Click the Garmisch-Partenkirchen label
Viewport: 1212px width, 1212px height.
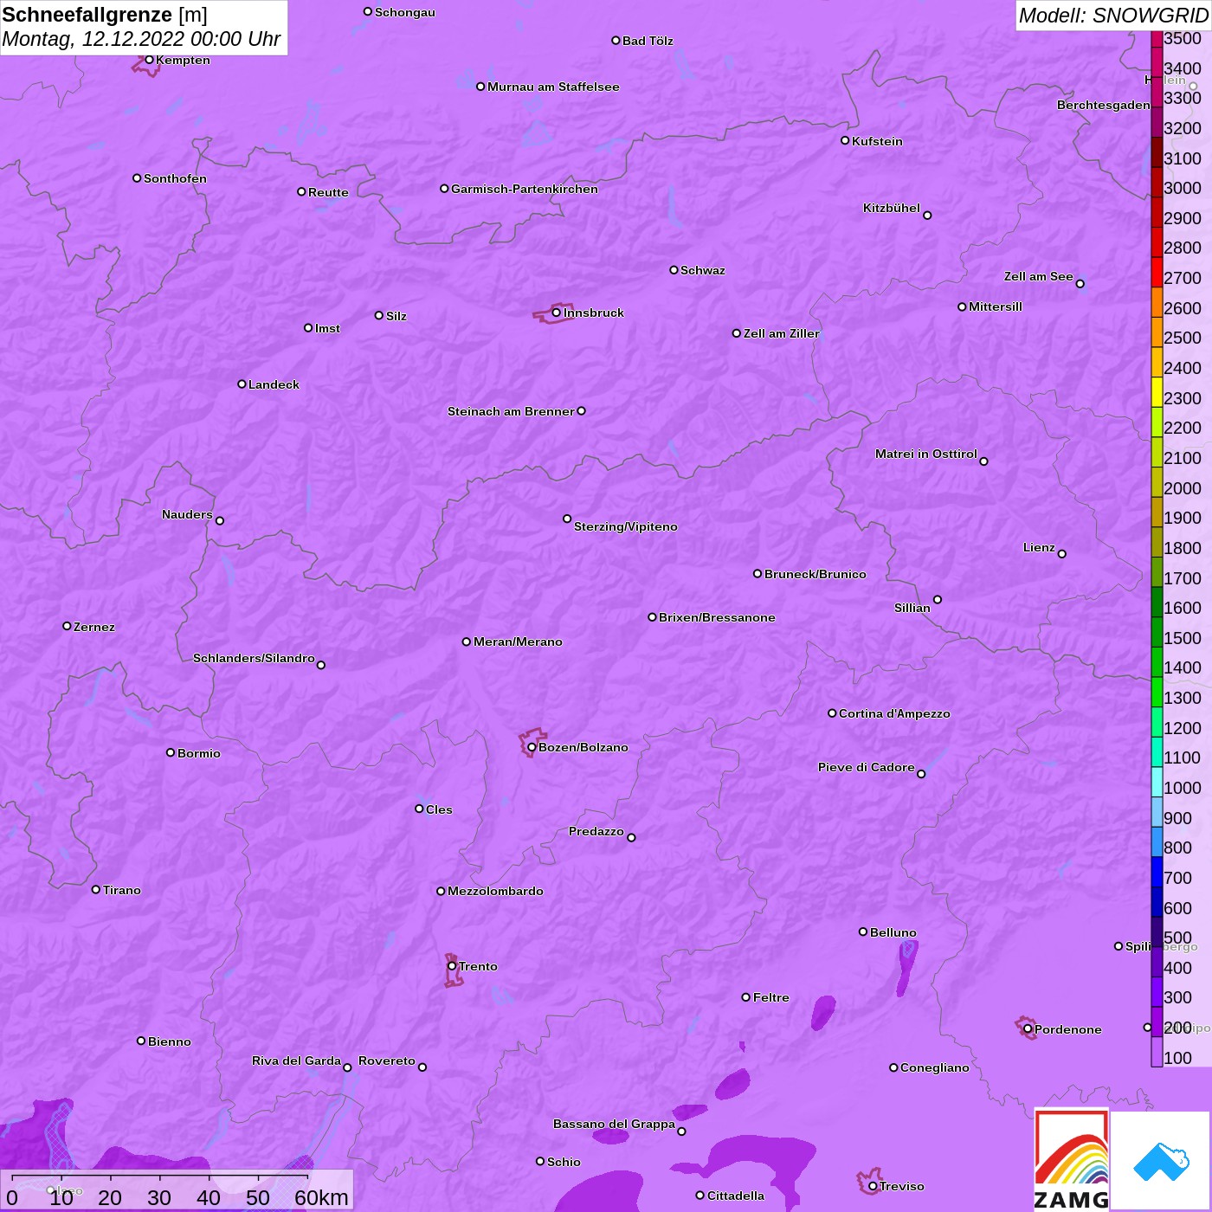(525, 189)
